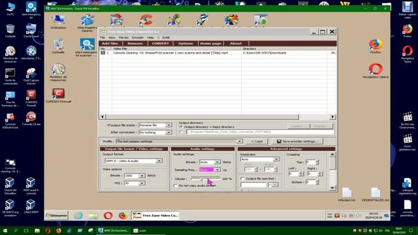The image size is (418, 235).
Task: Open Wise Registry Cleaner shortcut
Action: pyautogui.click(x=87, y=23)
